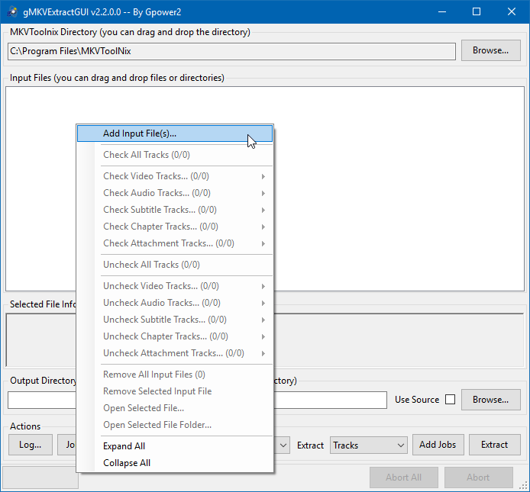Screen dimensions: 530x492
Task: Open Check Subtitle Tracks submenu
Action: [x=175, y=210]
